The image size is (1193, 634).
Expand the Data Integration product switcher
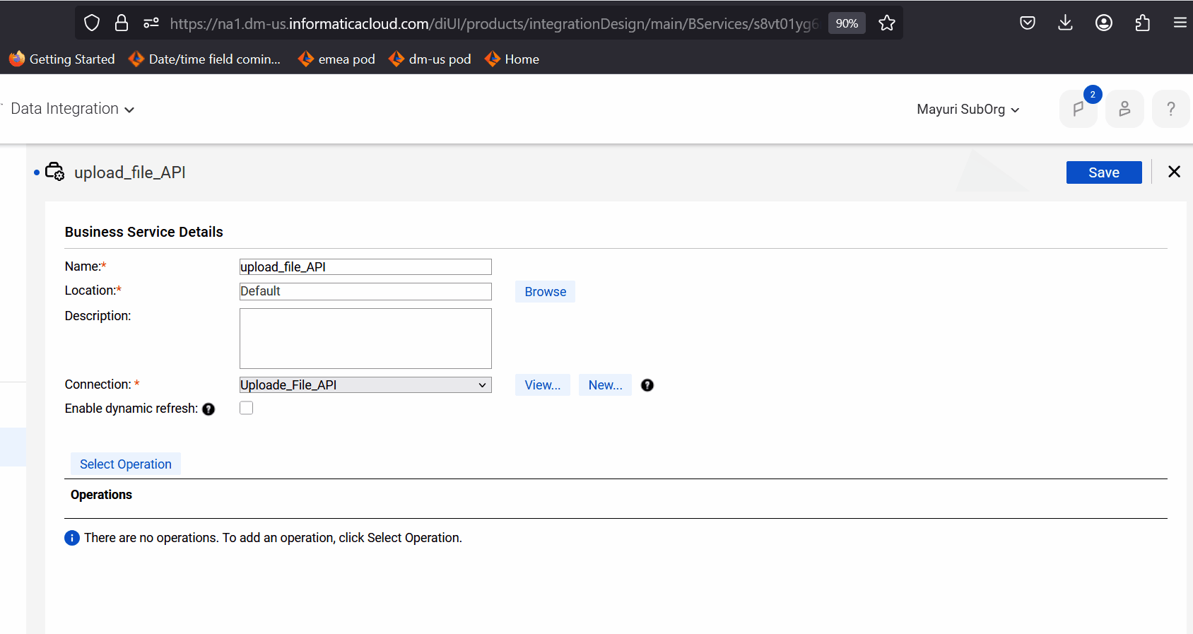pos(72,109)
